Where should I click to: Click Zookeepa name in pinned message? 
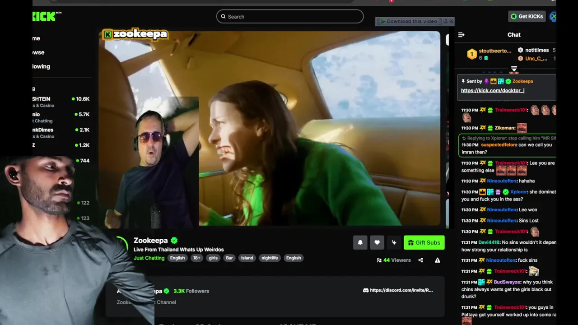point(522,81)
